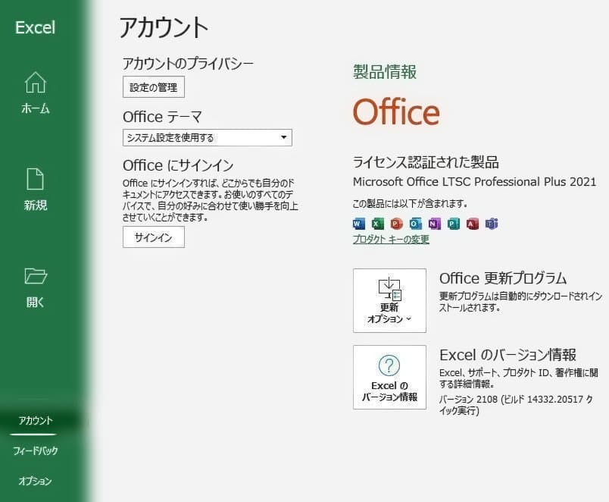Click the Word app icon
The width and height of the screenshot is (609, 502).
click(x=357, y=224)
